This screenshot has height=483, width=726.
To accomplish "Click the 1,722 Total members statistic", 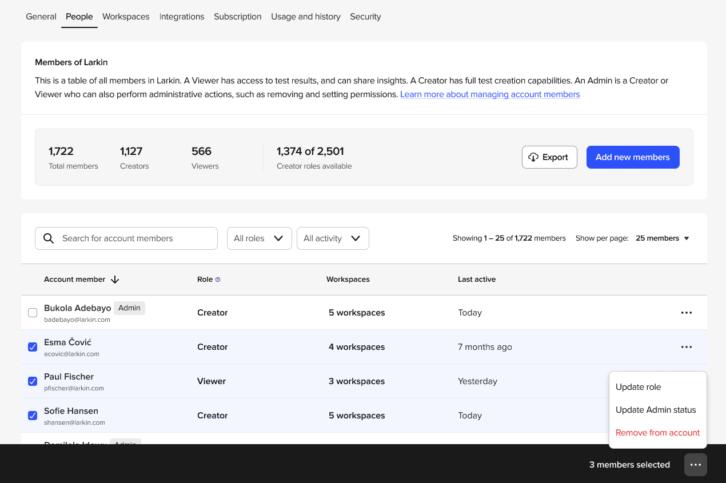I will tap(73, 157).
